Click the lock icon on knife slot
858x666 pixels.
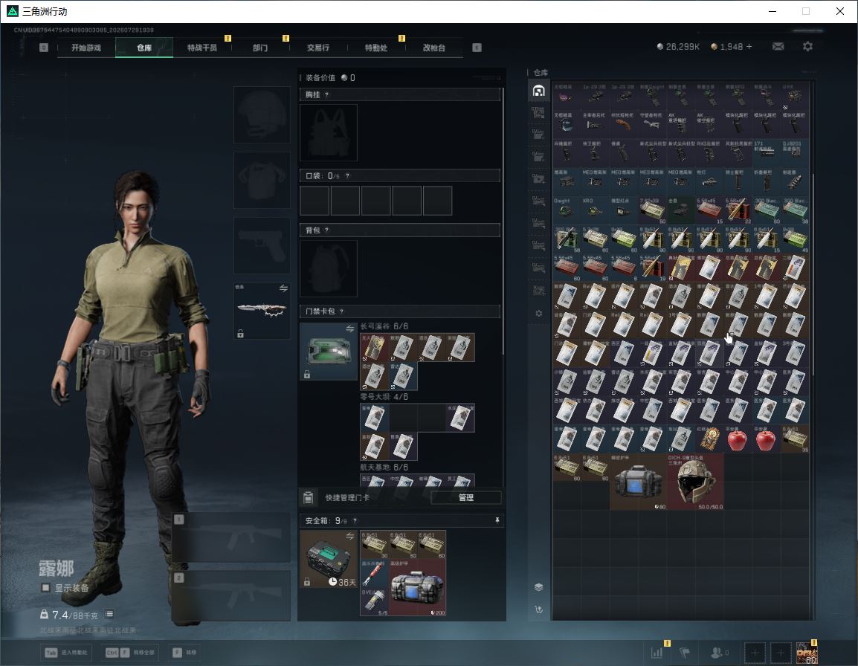tap(240, 333)
